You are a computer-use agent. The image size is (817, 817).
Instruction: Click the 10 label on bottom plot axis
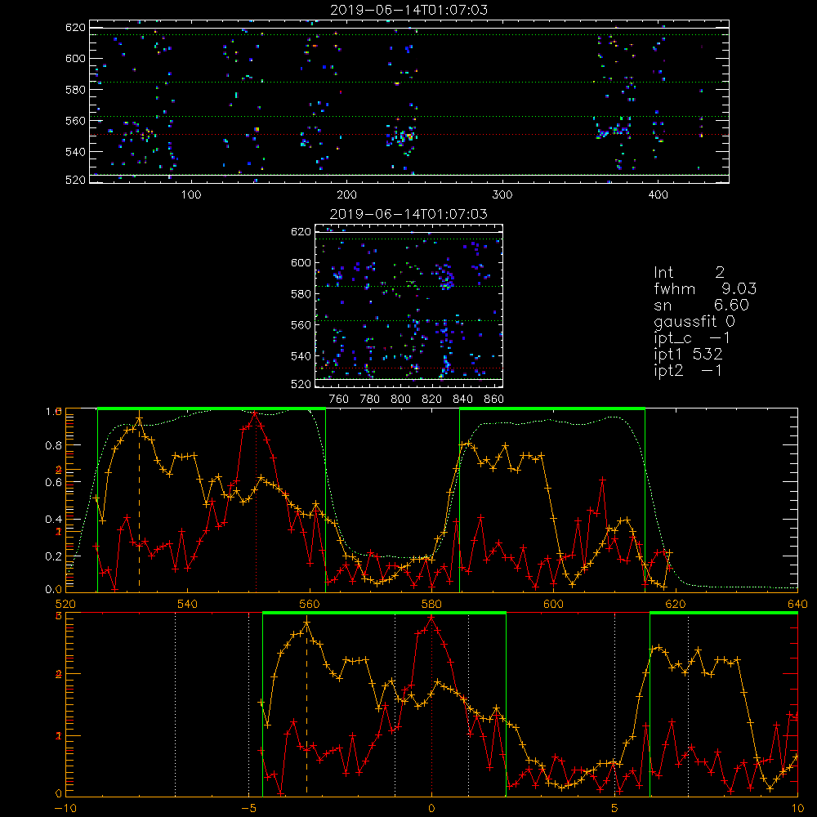797,809
